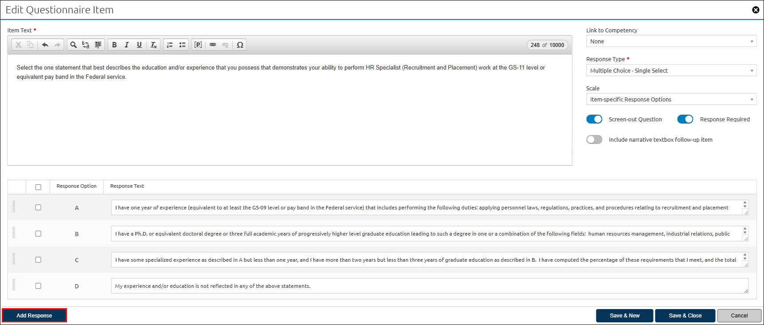The width and height of the screenshot is (764, 325).
Task: Insert a placeholder with [P] icon
Action: pos(198,45)
